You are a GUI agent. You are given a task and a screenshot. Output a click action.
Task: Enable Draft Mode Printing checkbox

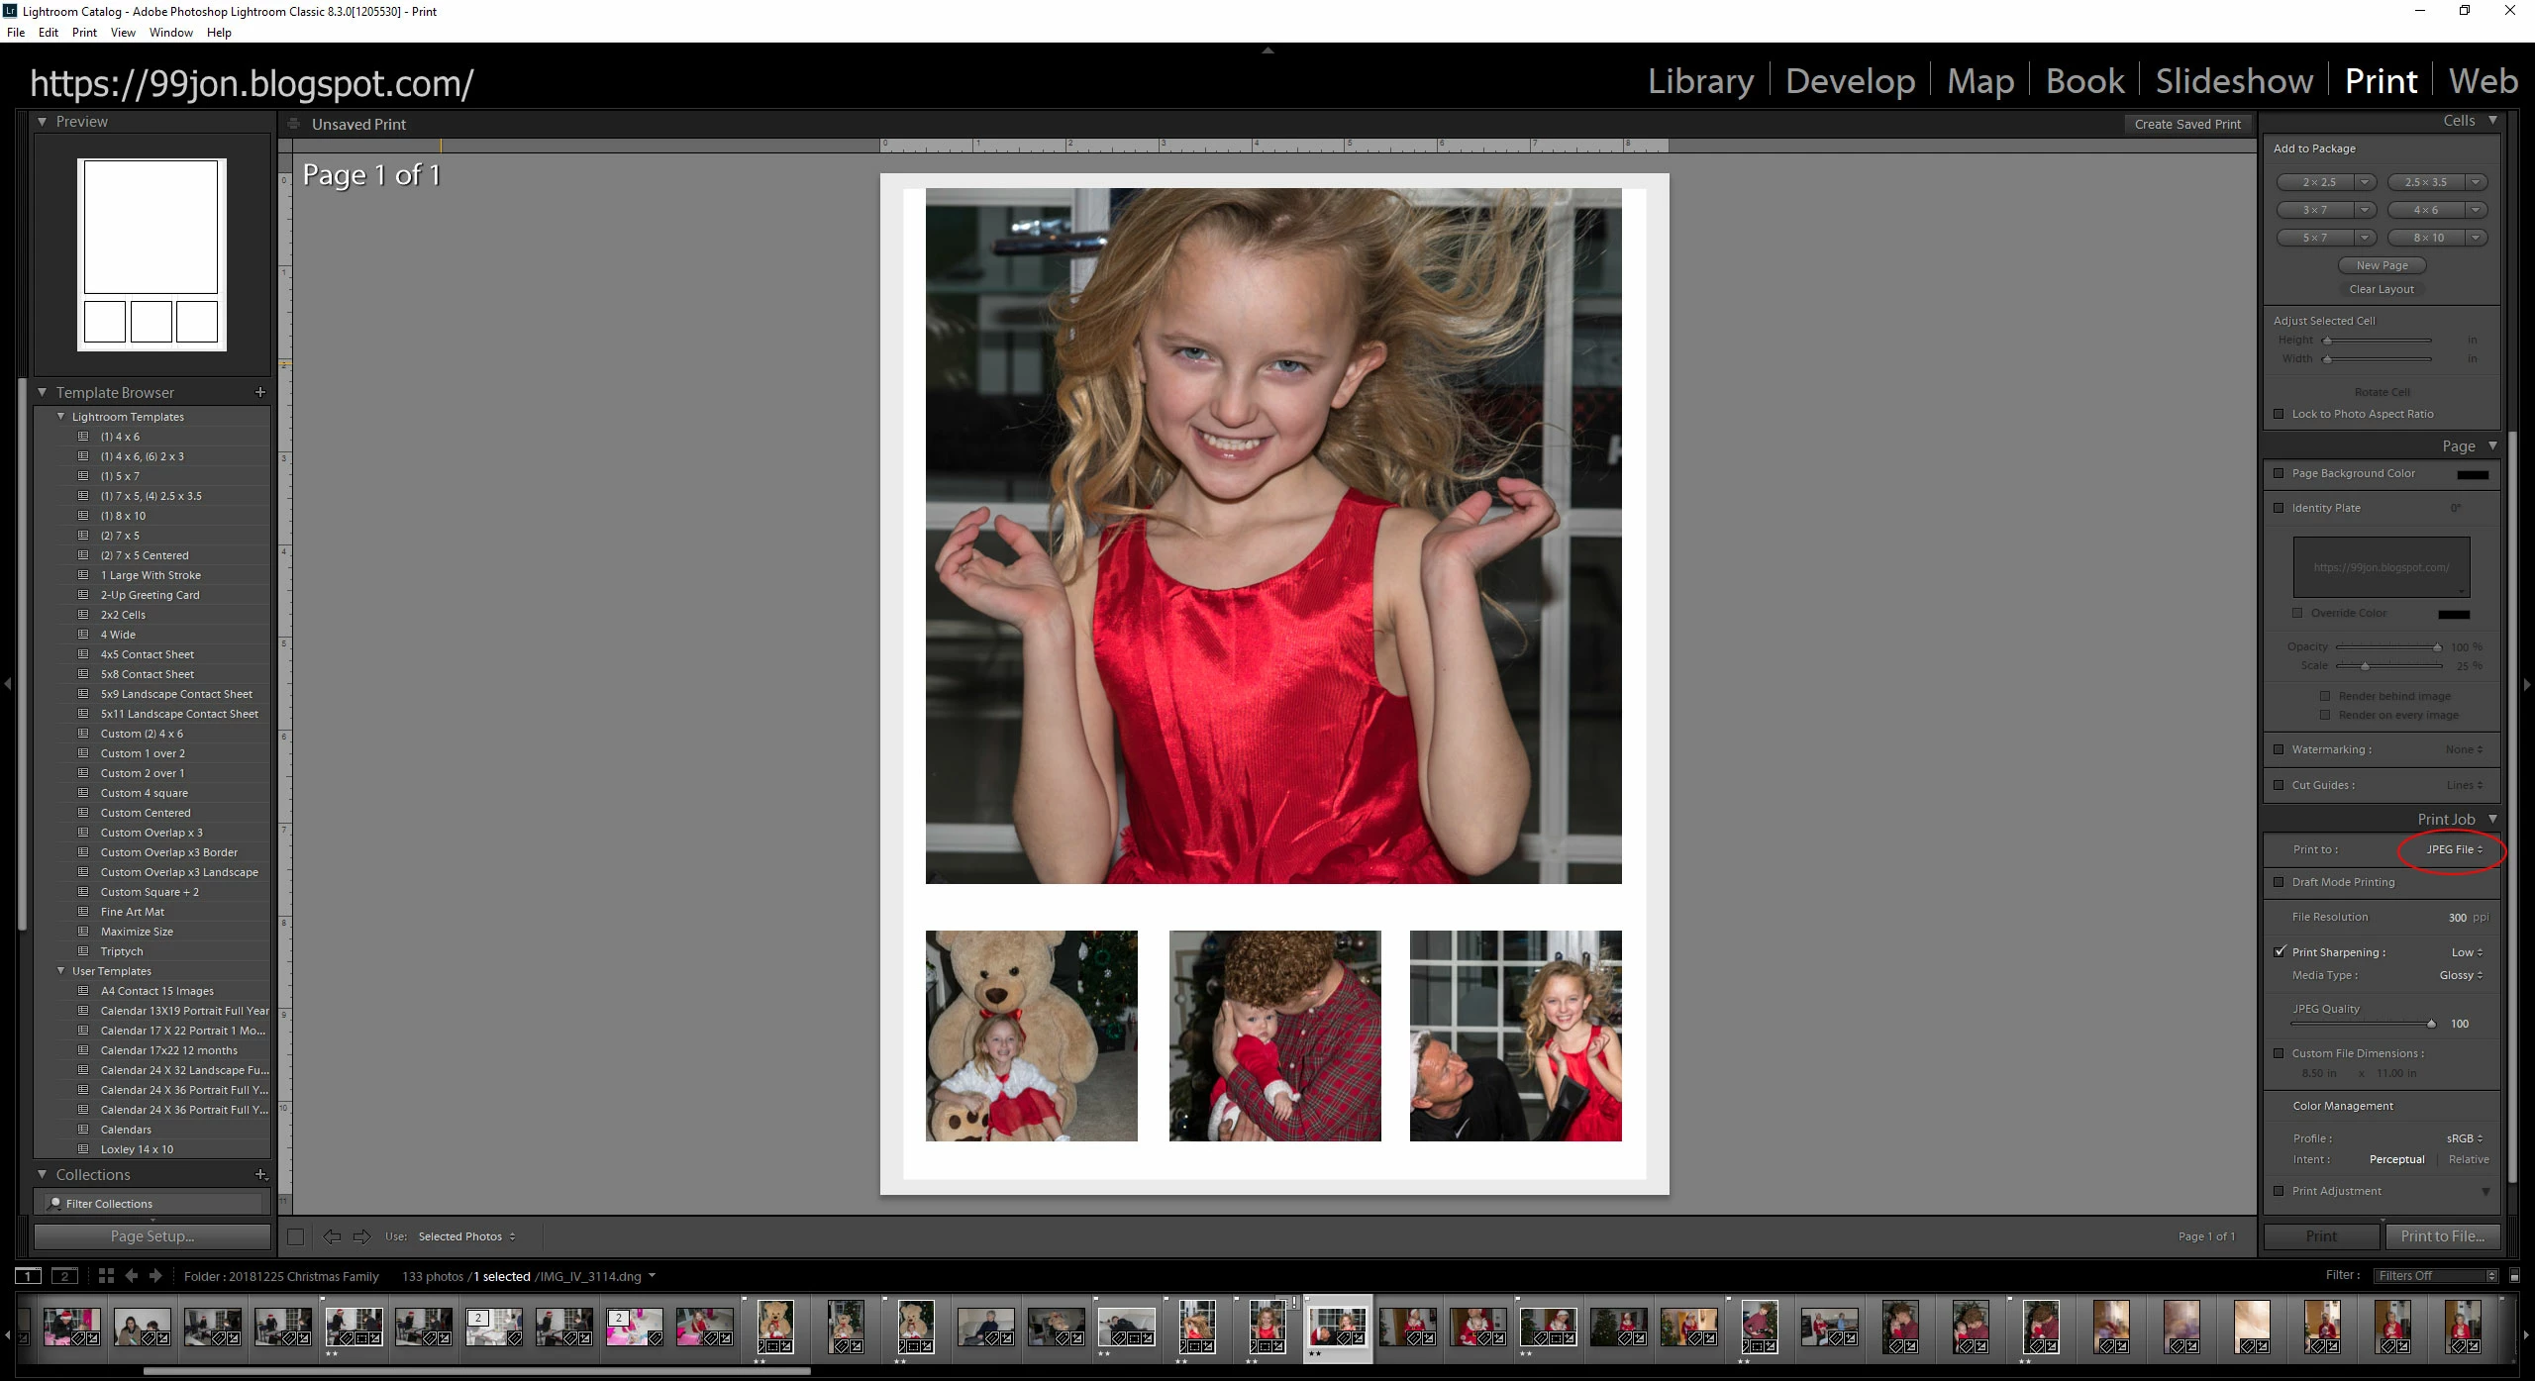(2279, 882)
